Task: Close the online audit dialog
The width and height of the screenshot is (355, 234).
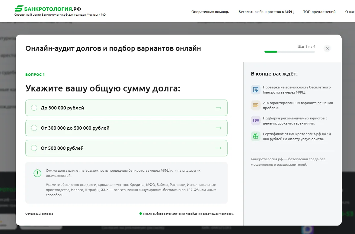Action: tap(327, 48)
